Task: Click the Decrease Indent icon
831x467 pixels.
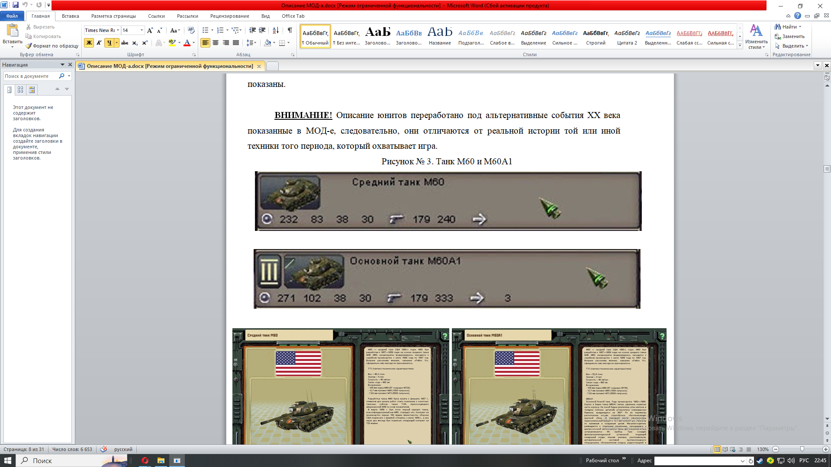Action: click(252, 30)
